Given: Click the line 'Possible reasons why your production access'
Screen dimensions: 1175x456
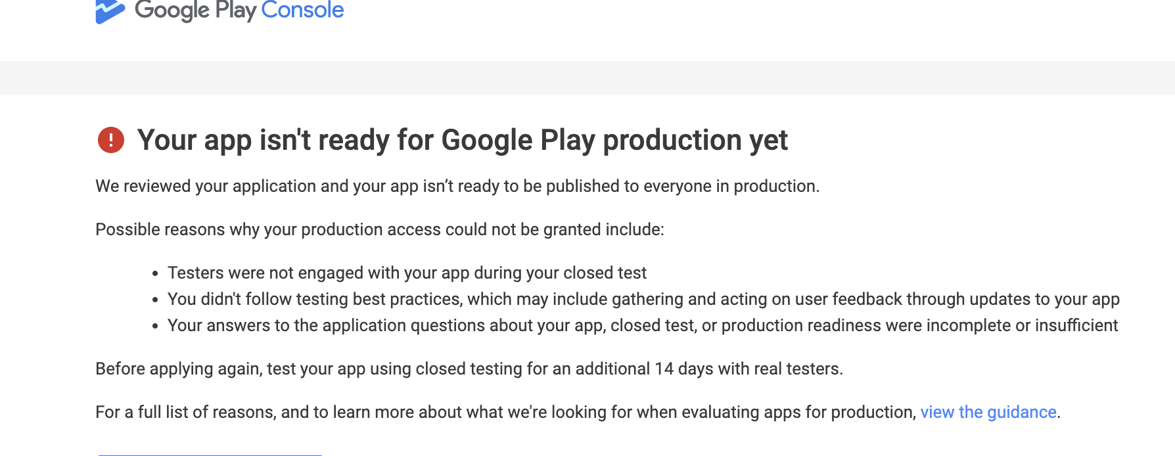Looking at the screenshot, I should [x=380, y=229].
